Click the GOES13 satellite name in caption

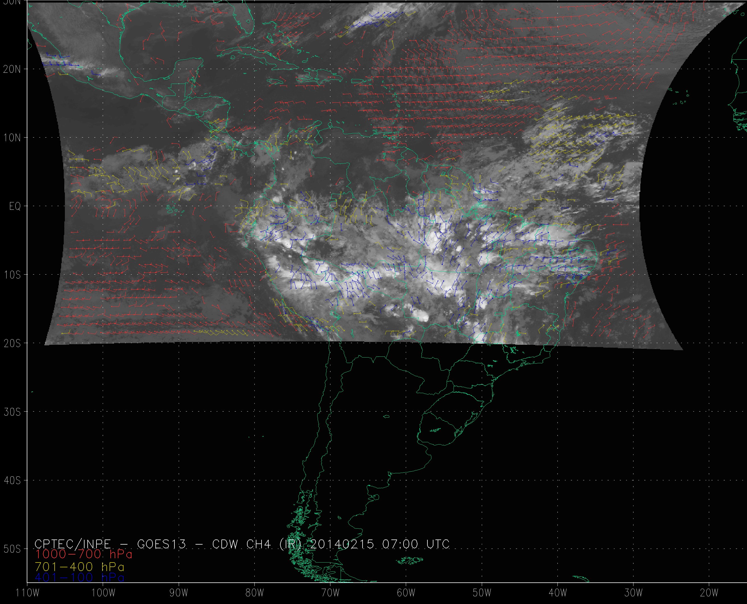point(162,544)
